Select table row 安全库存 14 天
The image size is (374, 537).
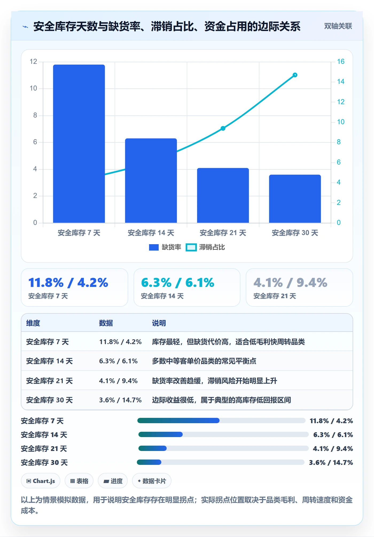187,361
